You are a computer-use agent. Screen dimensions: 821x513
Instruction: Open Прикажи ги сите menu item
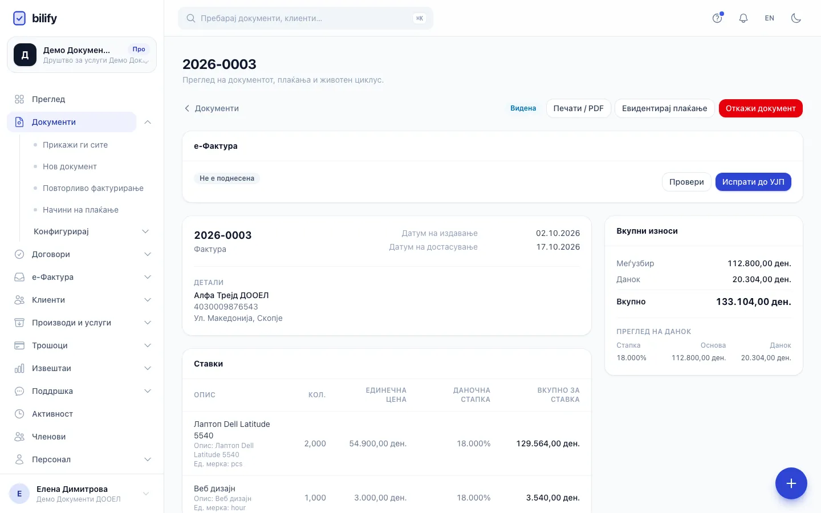point(75,145)
